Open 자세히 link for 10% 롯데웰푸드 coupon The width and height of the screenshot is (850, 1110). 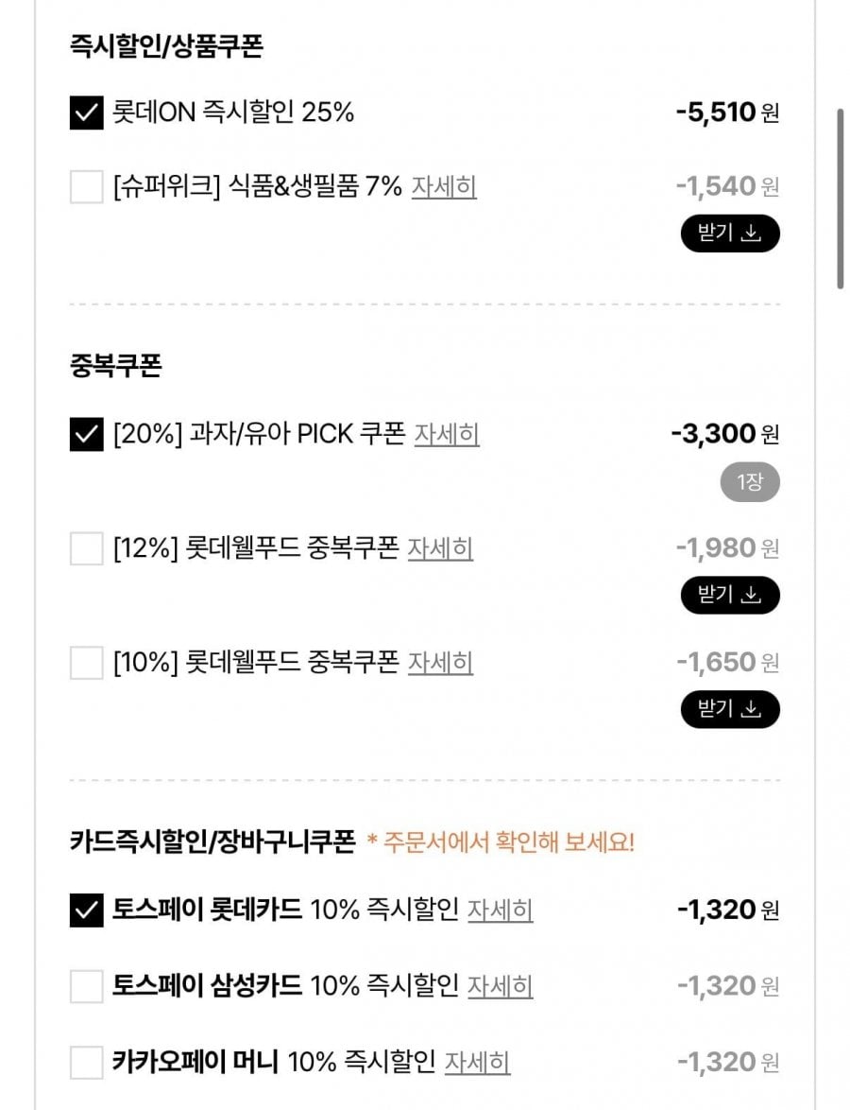click(x=440, y=663)
